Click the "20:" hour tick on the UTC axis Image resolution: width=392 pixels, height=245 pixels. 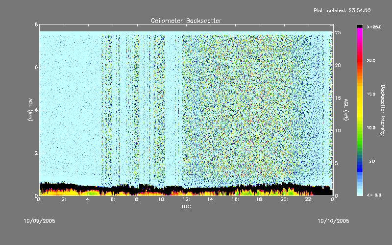[x=285, y=199]
